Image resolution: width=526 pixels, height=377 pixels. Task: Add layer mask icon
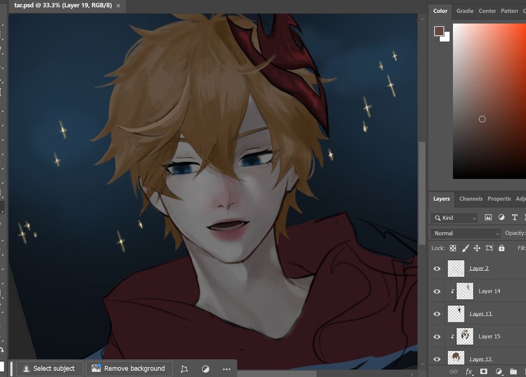[483, 371]
